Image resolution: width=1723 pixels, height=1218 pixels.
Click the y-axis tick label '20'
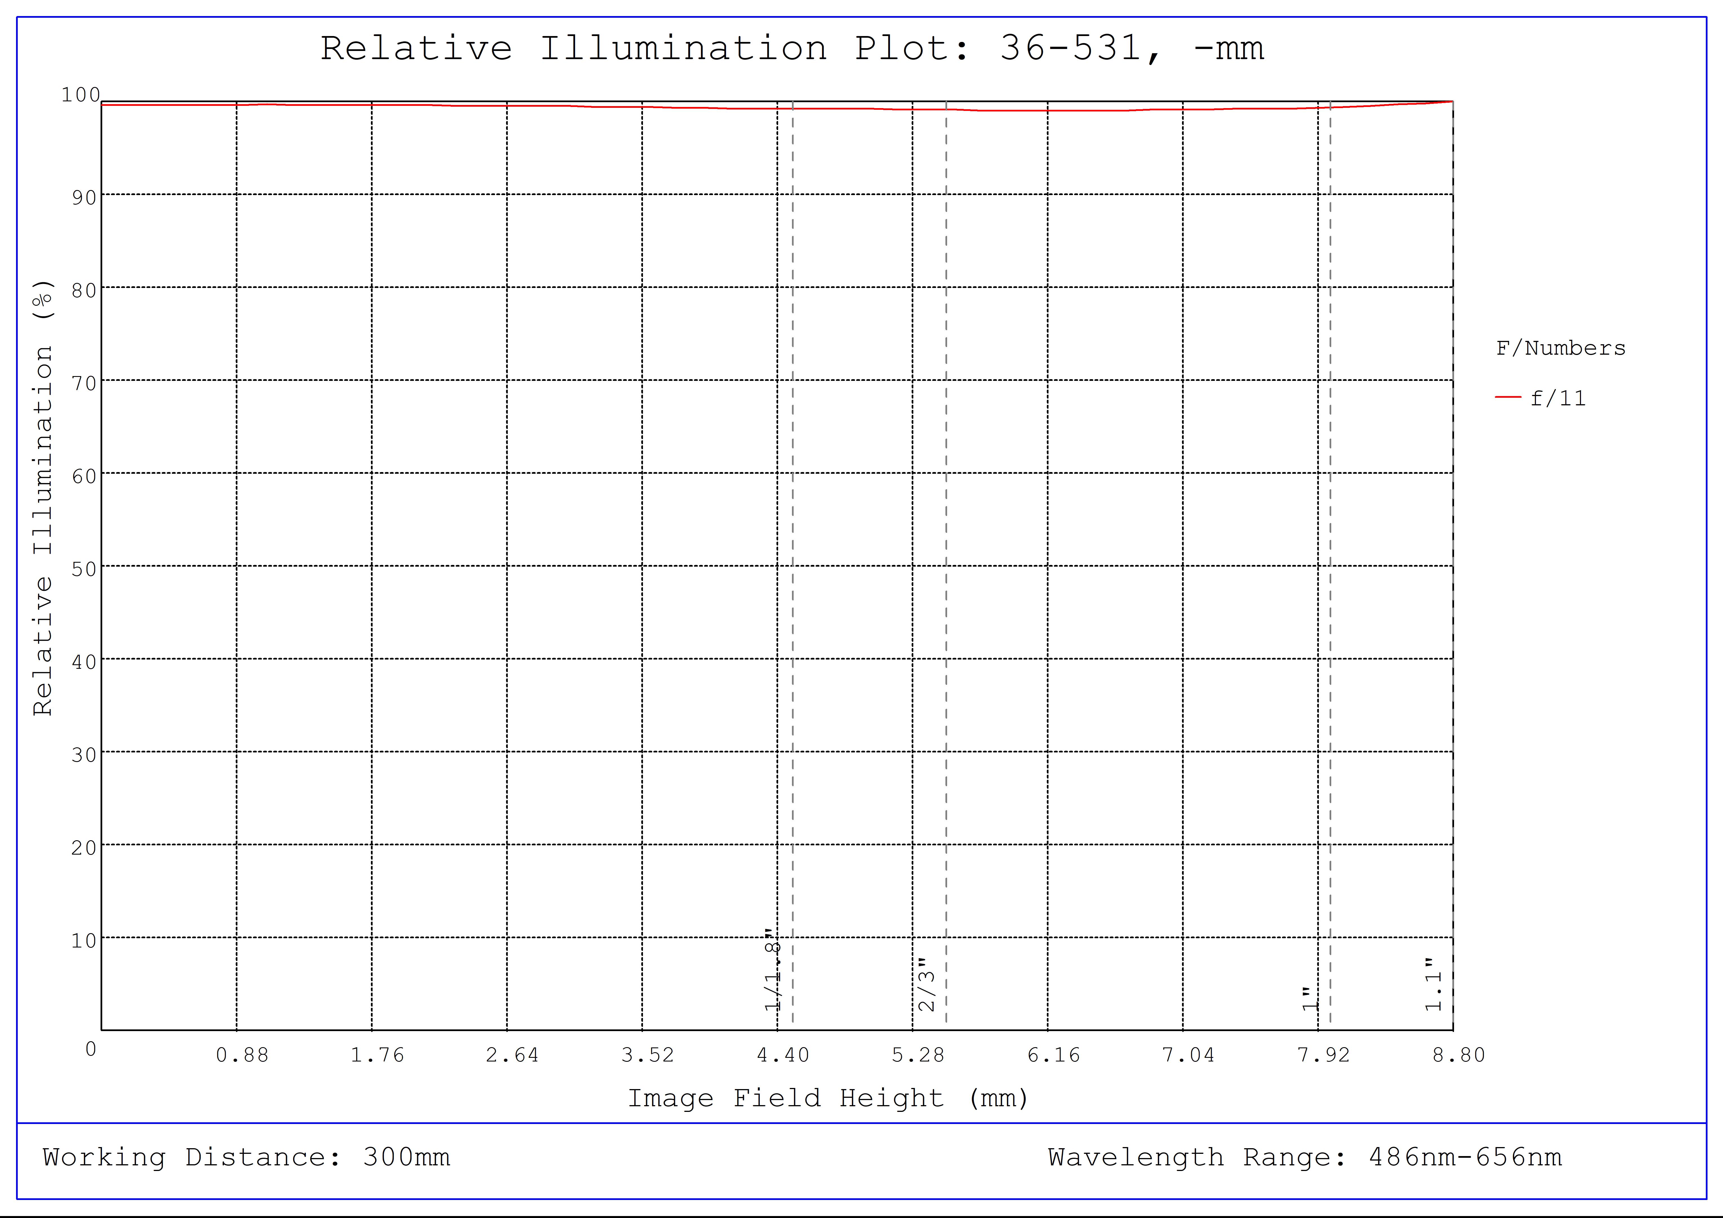tap(84, 848)
